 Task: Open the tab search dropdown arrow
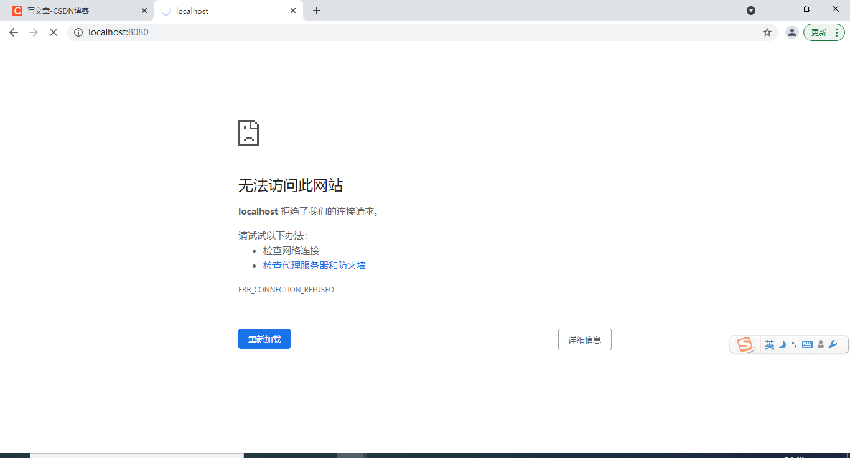click(x=751, y=10)
